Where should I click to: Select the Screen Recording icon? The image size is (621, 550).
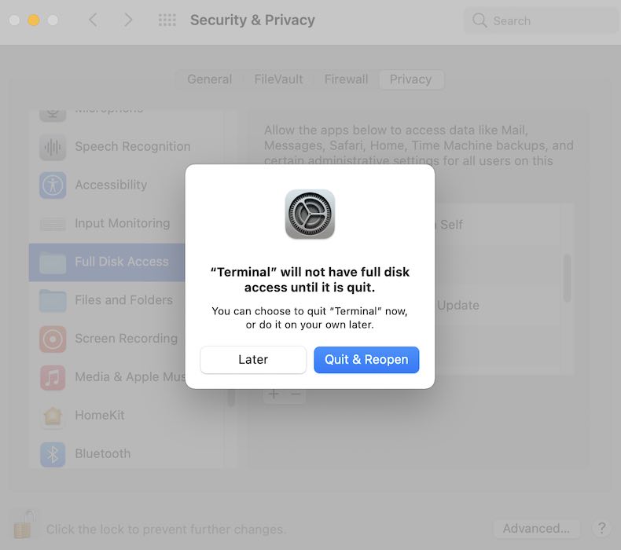53,339
